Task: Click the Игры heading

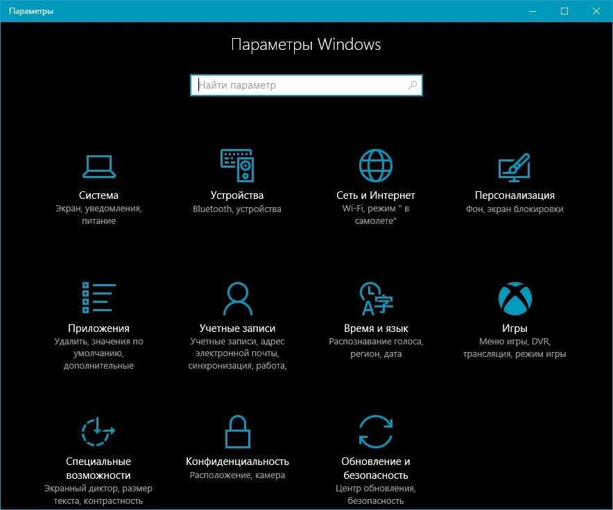Action: coord(515,328)
